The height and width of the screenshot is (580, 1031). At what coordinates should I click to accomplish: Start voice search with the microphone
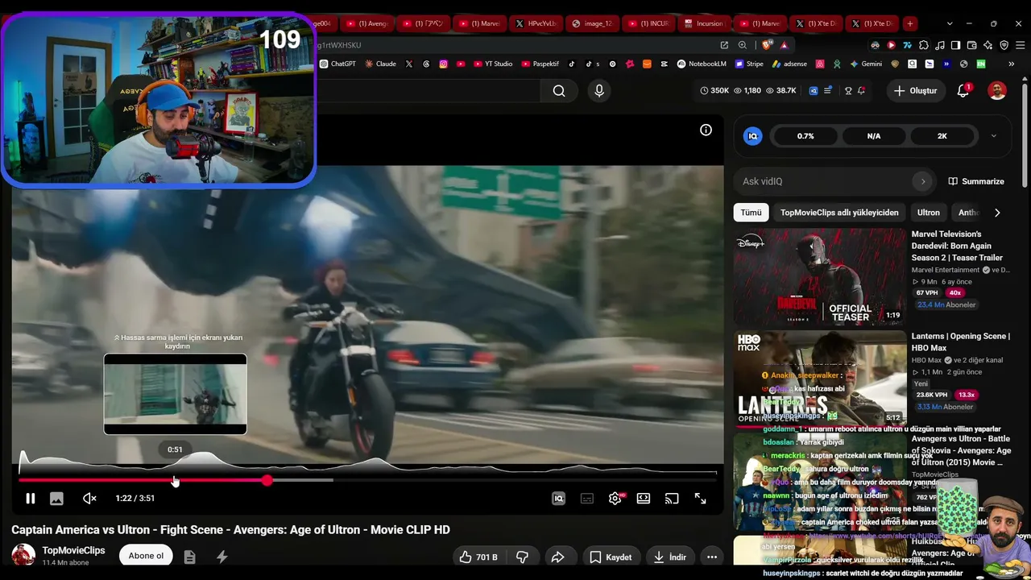click(x=598, y=91)
